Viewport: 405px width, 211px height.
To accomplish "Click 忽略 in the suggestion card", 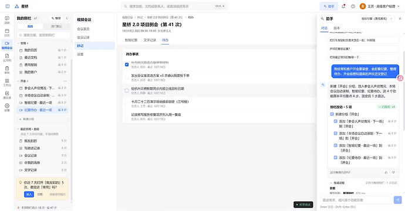I will tap(40, 194).
